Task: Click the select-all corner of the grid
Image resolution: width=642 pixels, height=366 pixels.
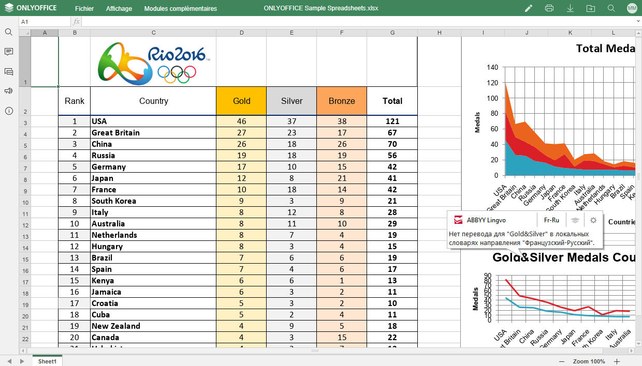Action: click(25, 33)
